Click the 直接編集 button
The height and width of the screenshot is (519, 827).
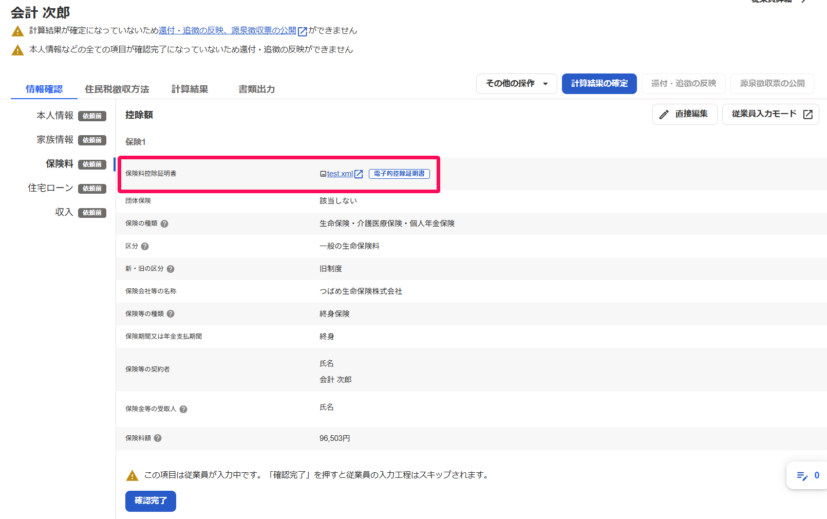(685, 114)
